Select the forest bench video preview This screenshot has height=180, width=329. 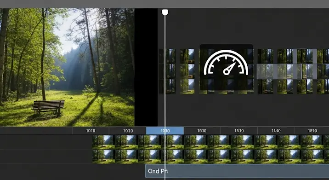[67, 67]
